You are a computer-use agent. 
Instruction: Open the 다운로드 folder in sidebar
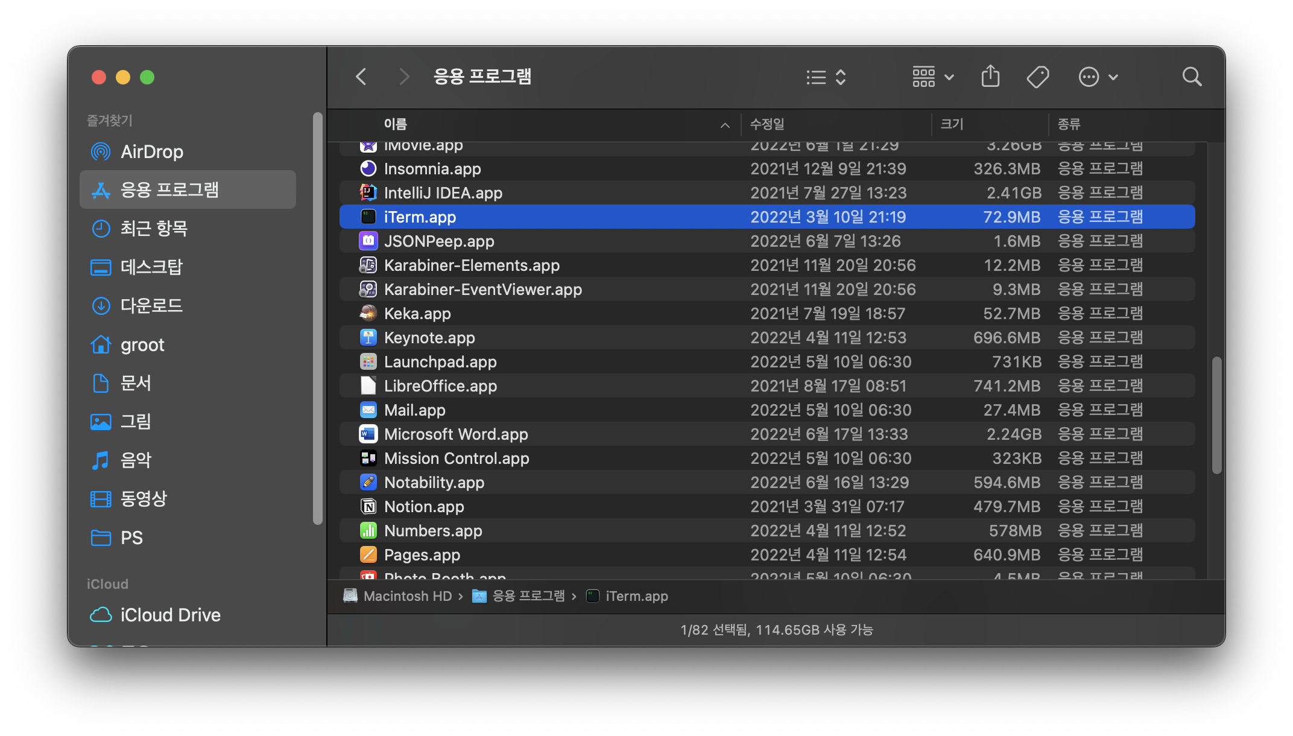[151, 306]
